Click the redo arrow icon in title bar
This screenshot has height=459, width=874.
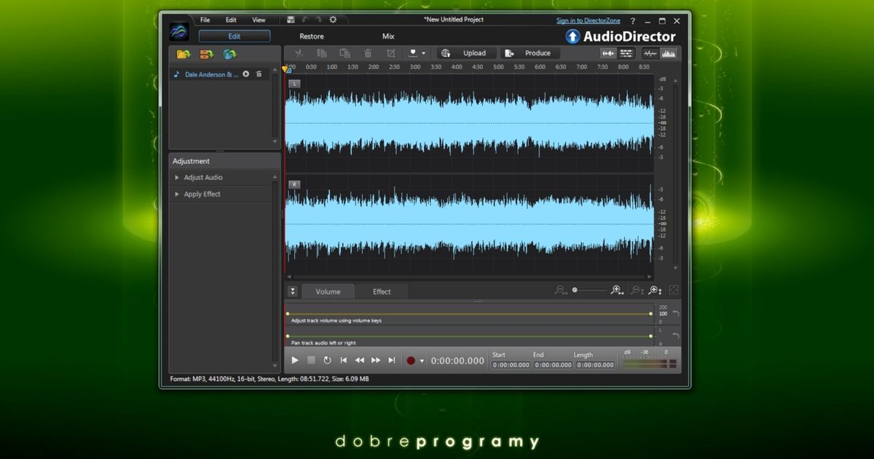[x=318, y=20]
